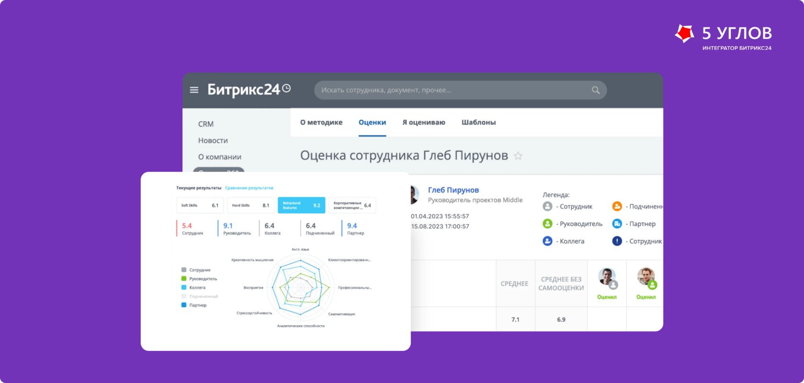
Task: Open the hamburger menu beside Битрикс24 logo
Action: pos(194,90)
